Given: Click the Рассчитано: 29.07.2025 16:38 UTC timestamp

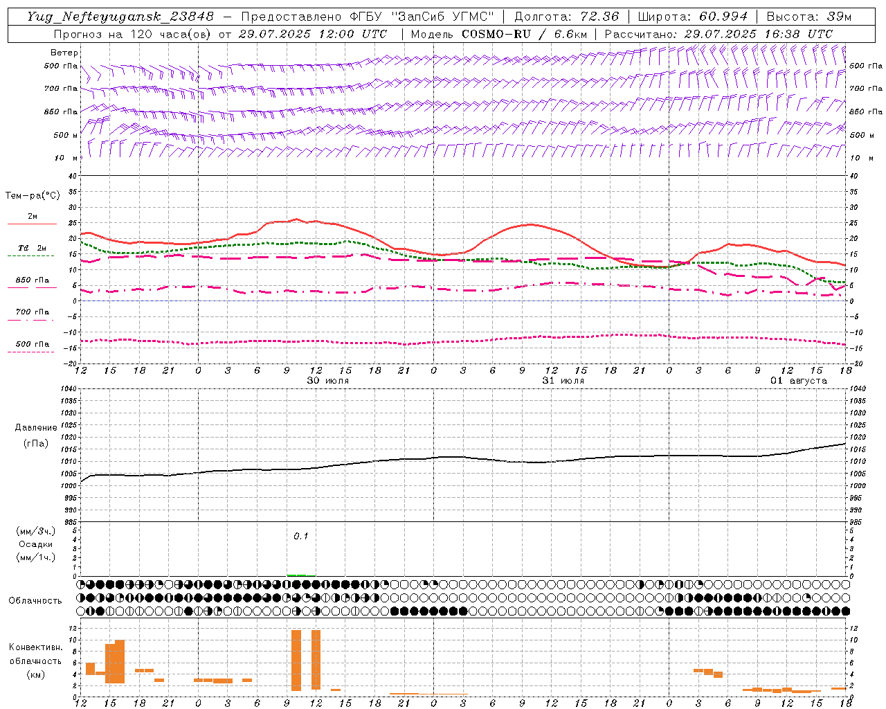Looking at the screenshot, I should 718,34.
